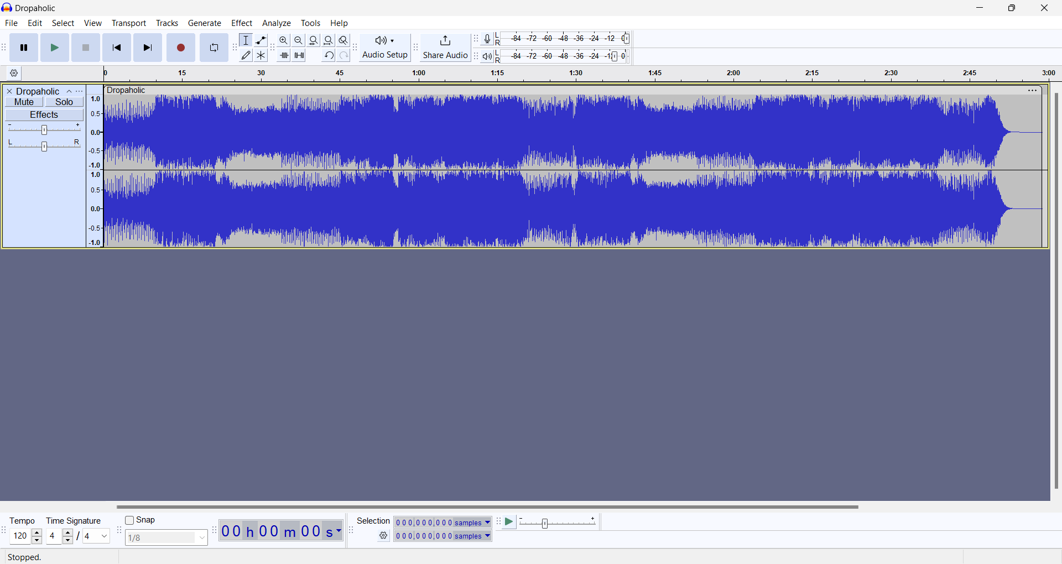The width and height of the screenshot is (1062, 564).
Task: Open the Edit menu
Action: pyautogui.click(x=35, y=23)
